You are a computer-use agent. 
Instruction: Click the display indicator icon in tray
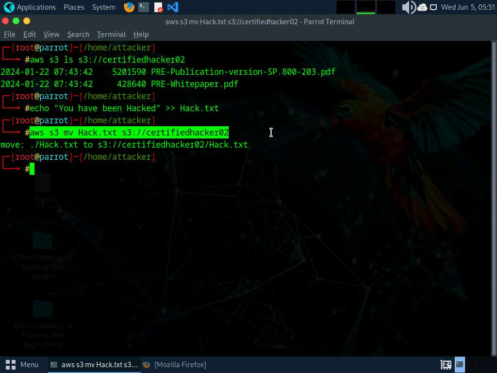(x=433, y=7)
